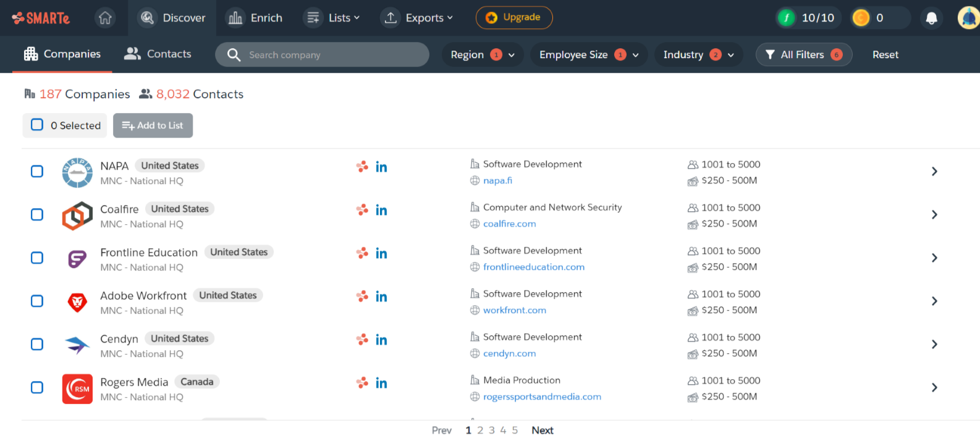
Task: Click the home icon in top bar
Action: 105,18
